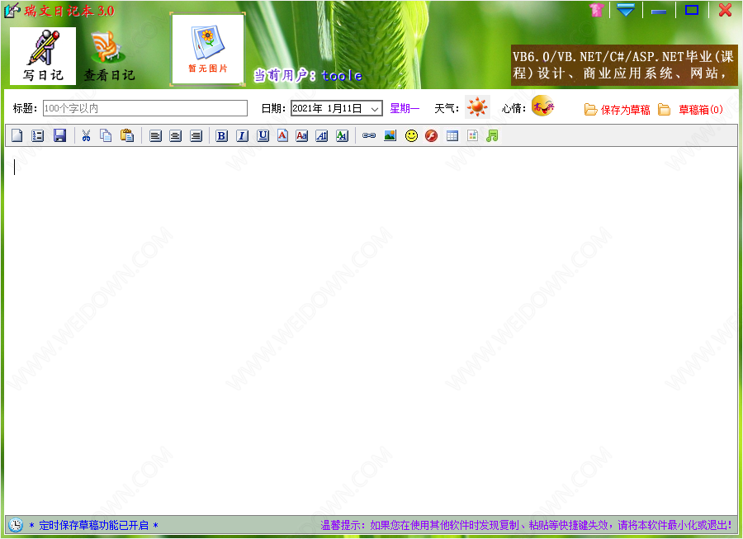This screenshot has width=743, height=539.
Task: Toggle underline formatting
Action: click(x=263, y=136)
